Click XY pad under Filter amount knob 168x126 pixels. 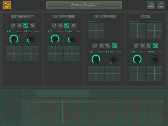[137, 73]
